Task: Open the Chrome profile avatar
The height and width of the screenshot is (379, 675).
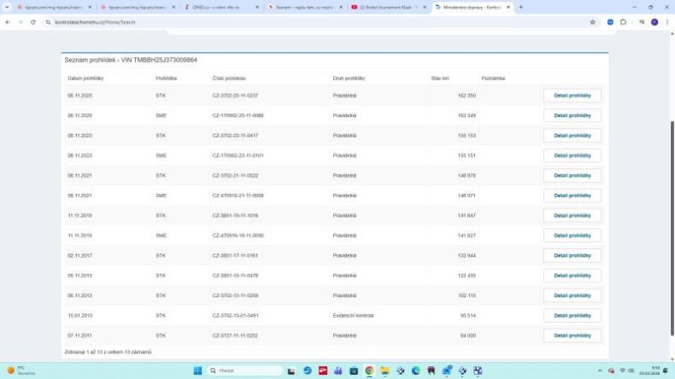Action: 654,22
